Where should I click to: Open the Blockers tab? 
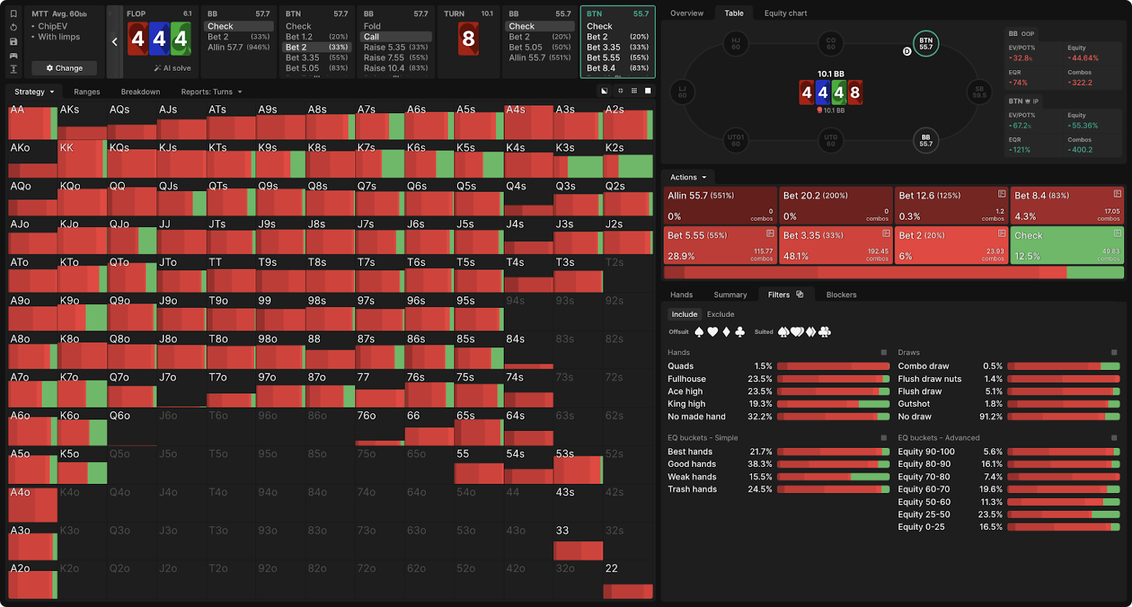tap(841, 295)
